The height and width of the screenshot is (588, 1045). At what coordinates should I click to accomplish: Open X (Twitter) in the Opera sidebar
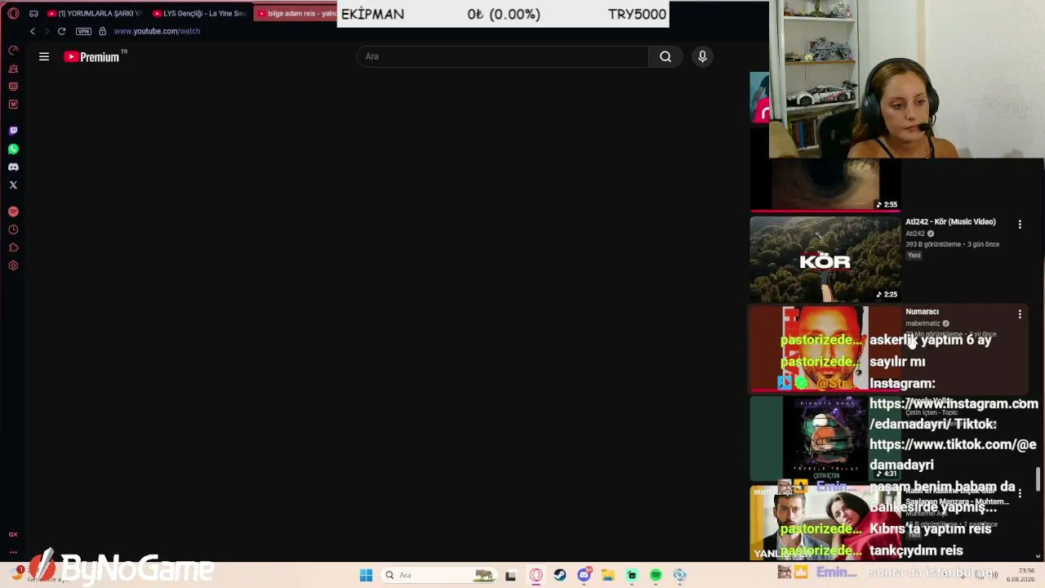point(13,185)
